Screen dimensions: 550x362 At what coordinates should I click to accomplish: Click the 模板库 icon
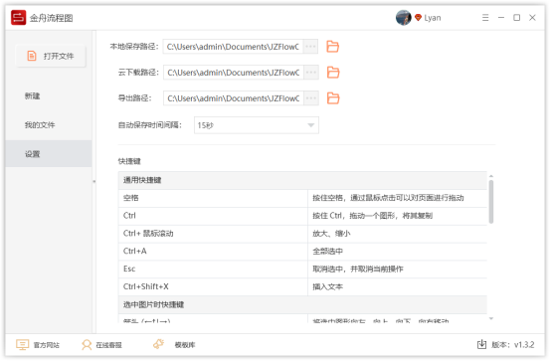click(x=158, y=344)
